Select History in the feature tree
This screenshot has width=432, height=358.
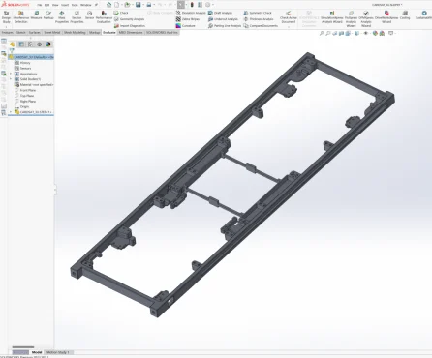tap(22, 63)
